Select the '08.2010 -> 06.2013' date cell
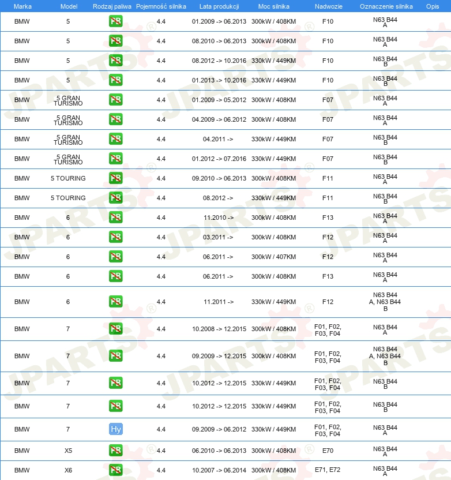 coord(219,41)
